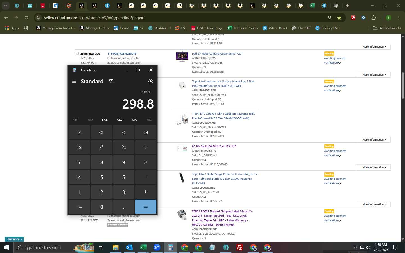The image size is (405, 253).
Task: Click the decimal point key
Action: (x=123, y=207)
